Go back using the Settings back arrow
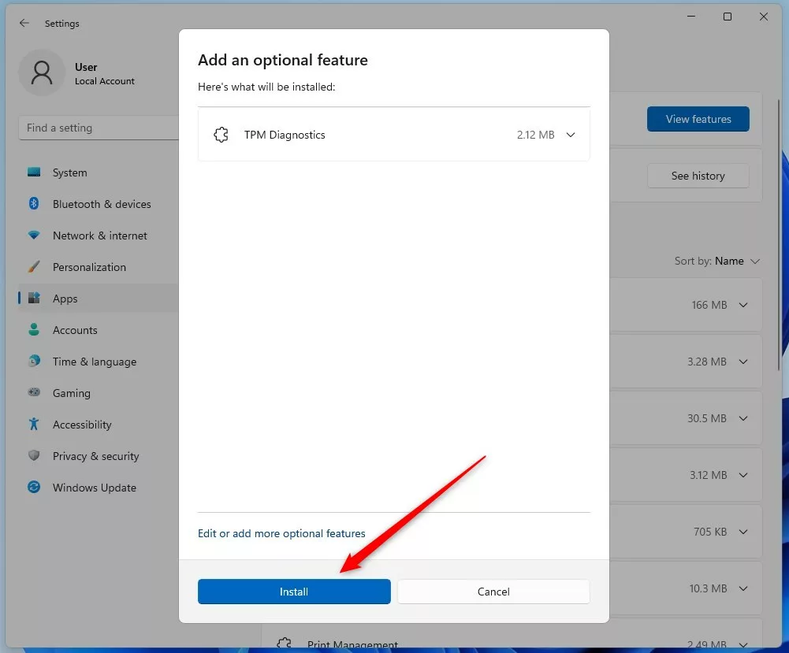This screenshot has width=789, height=653. point(24,23)
